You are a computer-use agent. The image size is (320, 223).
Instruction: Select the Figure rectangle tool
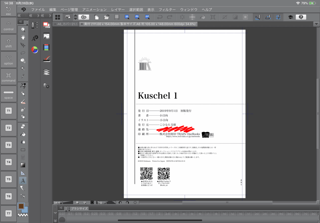23,150
